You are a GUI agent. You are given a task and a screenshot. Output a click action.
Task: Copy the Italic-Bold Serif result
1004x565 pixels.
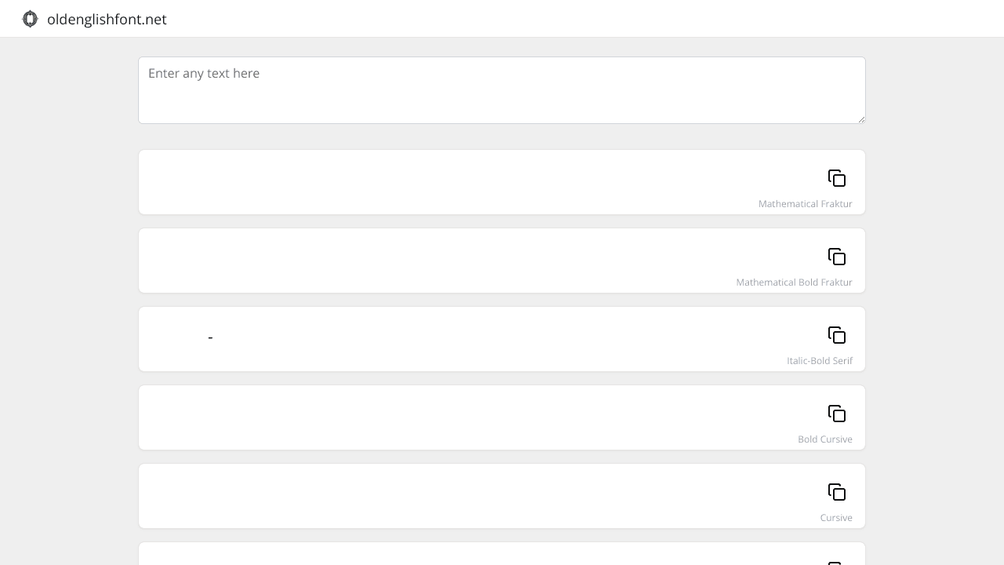click(837, 335)
